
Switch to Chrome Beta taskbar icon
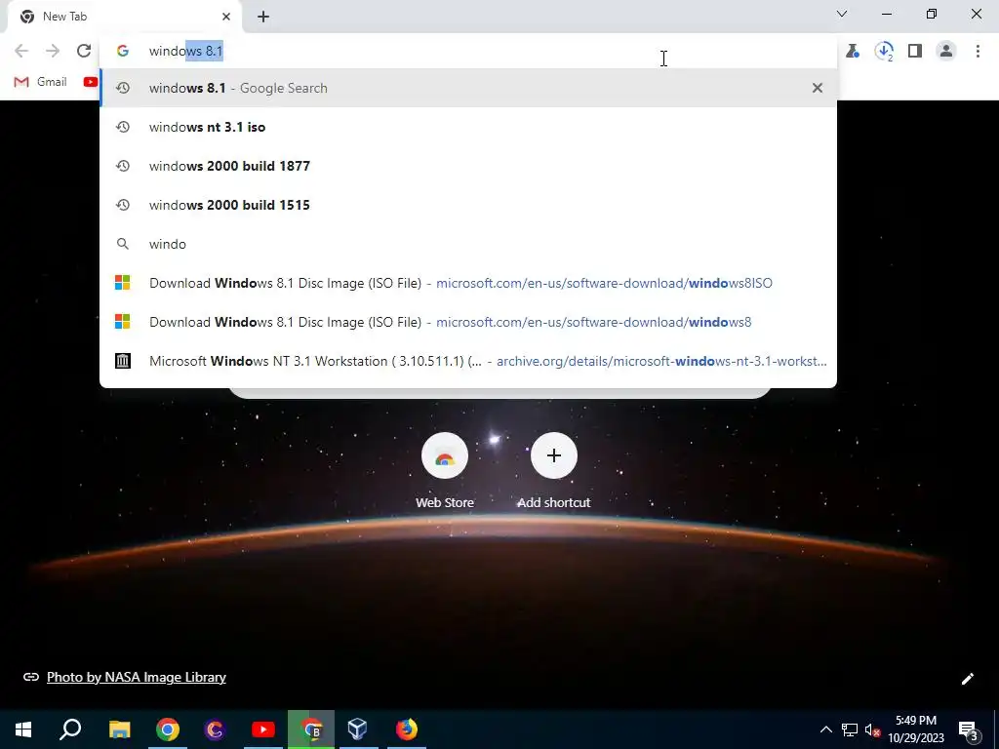coord(311,729)
